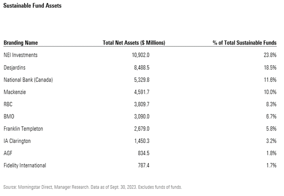Select the NEI Investments row label
This screenshot has width=284, height=196.
tap(20, 55)
